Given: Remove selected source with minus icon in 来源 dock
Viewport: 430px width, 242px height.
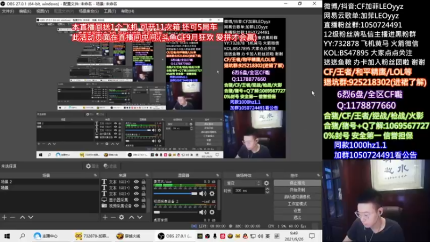Looking at the screenshot, I should 113,217.
